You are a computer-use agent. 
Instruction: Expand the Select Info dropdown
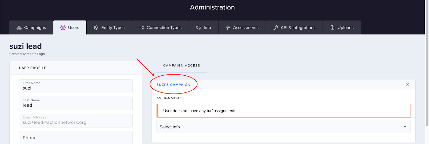pyautogui.click(x=283, y=127)
